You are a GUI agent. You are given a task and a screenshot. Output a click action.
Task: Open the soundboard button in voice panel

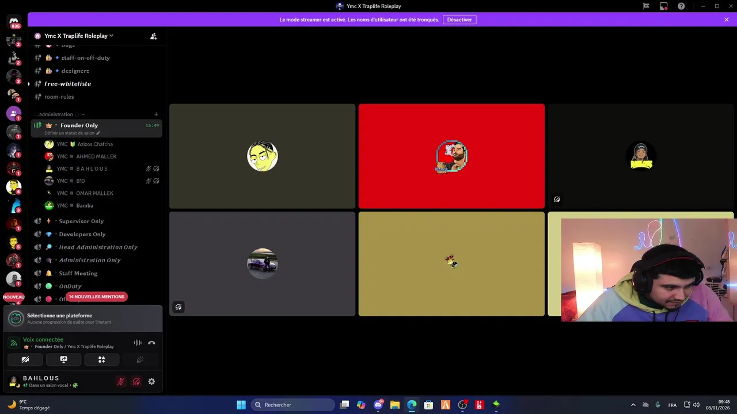pyautogui.click(x=140, y=359)
